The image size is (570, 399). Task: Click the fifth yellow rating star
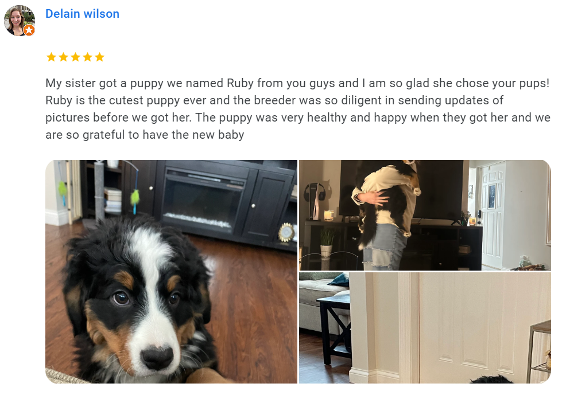coord(99,57)
